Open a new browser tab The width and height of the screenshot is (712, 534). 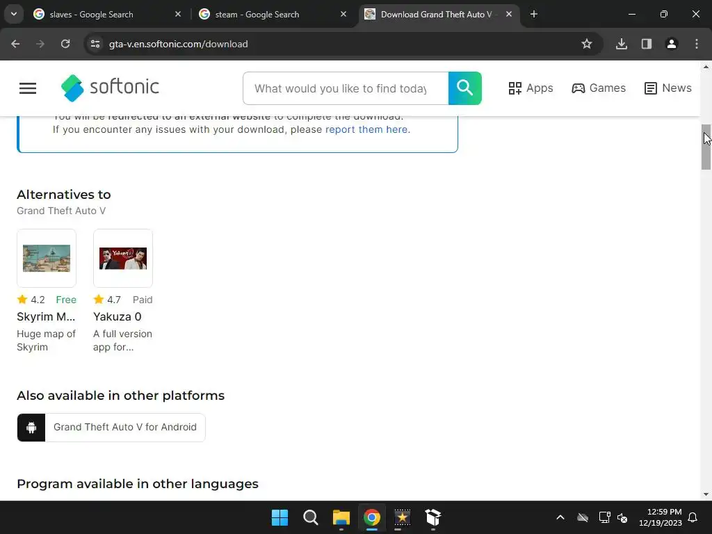534,15
